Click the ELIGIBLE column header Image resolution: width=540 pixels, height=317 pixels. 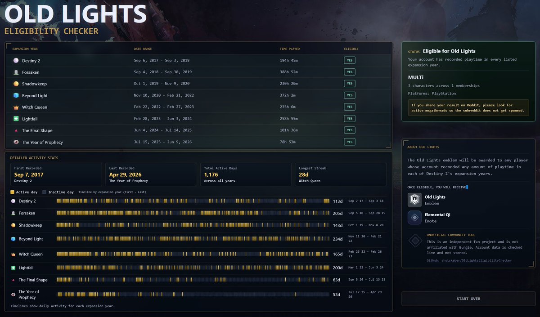point(351,49)
